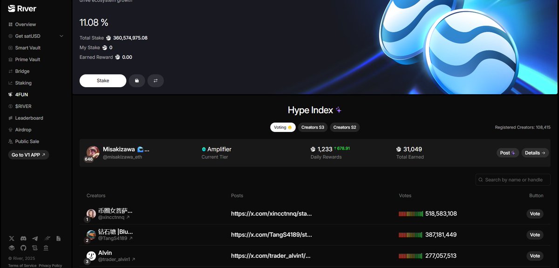Click the Creators column header
559x268 pixels.
(96, 196)
